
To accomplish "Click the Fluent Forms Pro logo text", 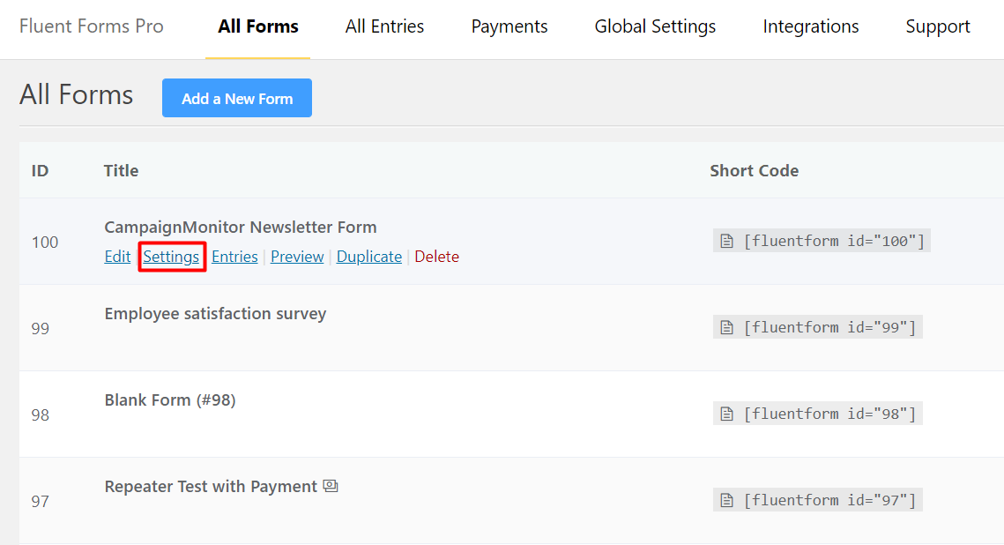I will point(92,27).
